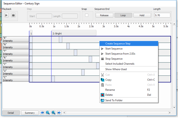
Task: Select the 'U' Intensity channel header
Action: [x=16, y=72]
